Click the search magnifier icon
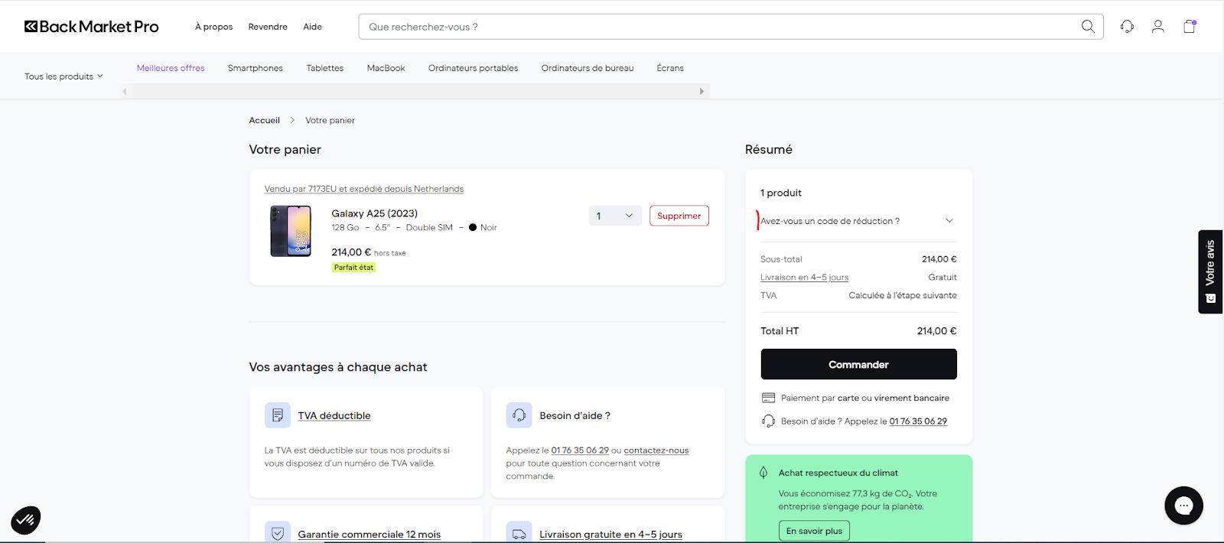 [1088, 27]
